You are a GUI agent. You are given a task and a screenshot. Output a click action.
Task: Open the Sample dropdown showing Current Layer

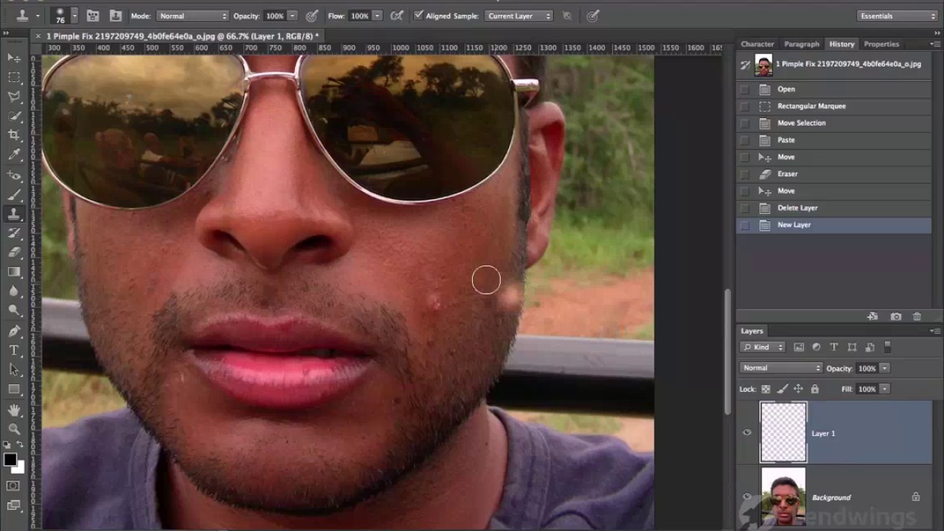tap(518, 15)
